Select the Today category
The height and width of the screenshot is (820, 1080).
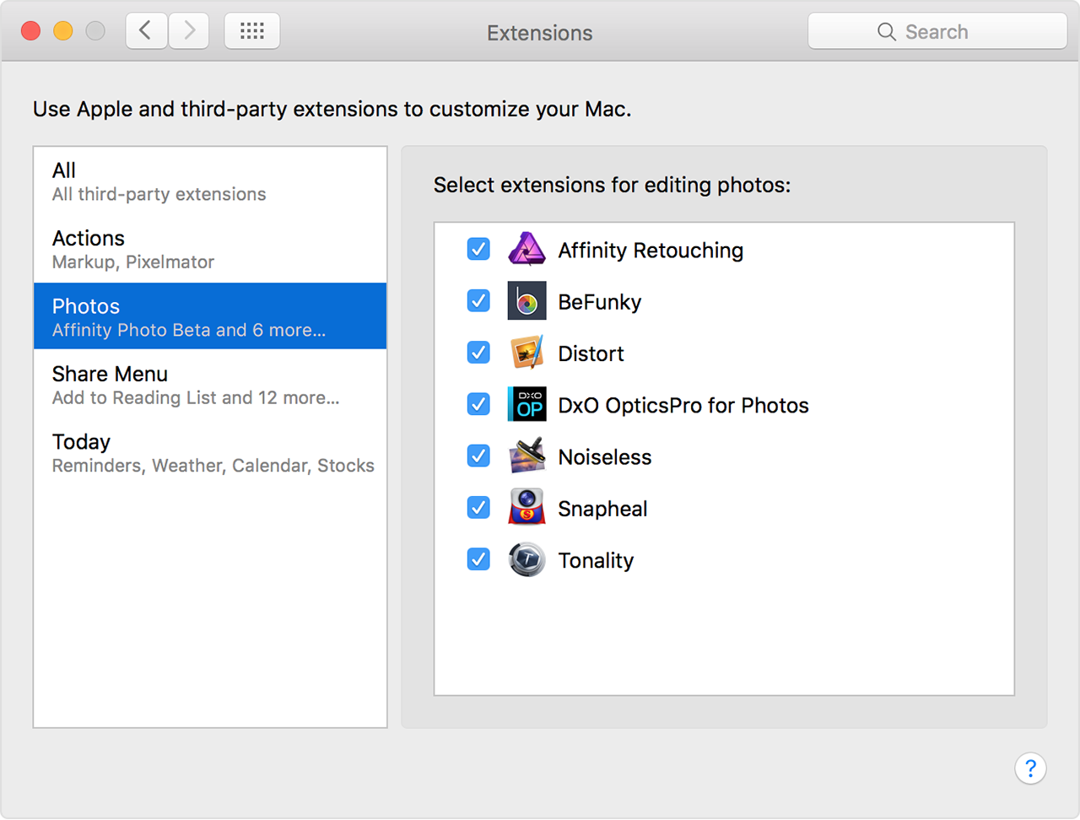pos(210,452)
